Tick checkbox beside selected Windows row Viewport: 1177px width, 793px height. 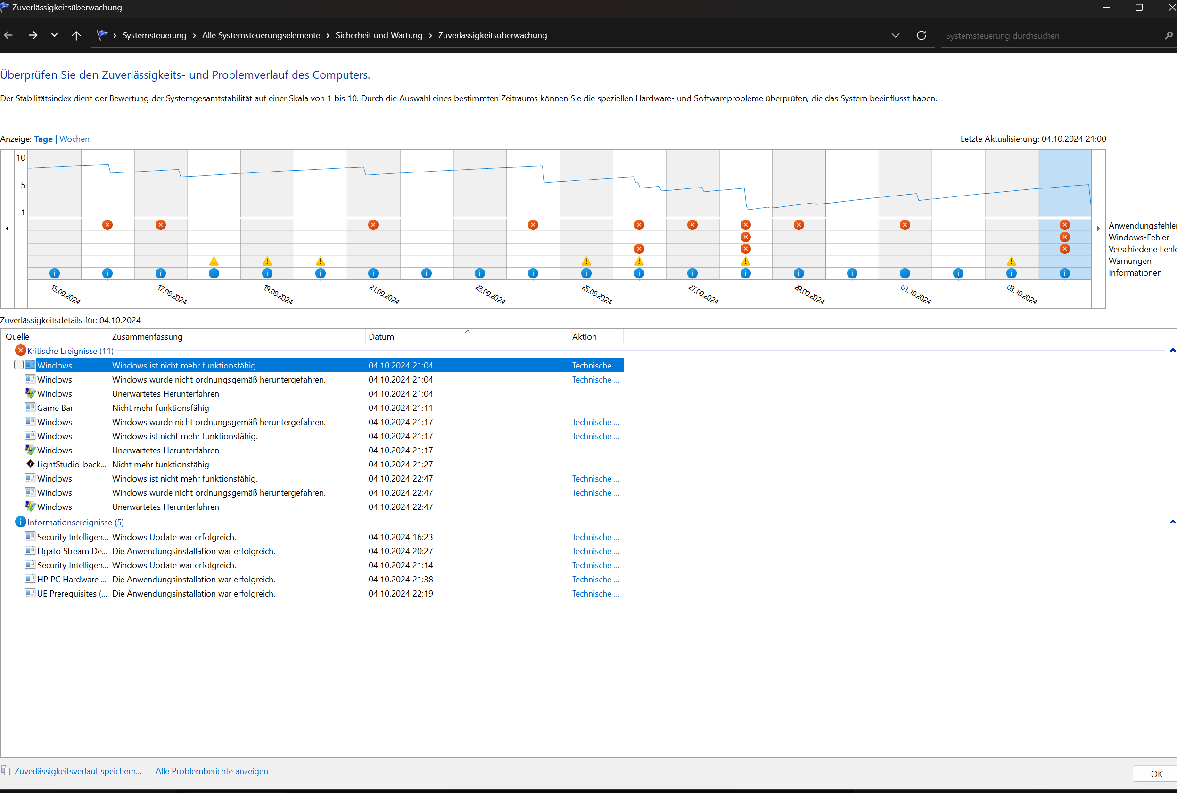[x=19, y=365]
